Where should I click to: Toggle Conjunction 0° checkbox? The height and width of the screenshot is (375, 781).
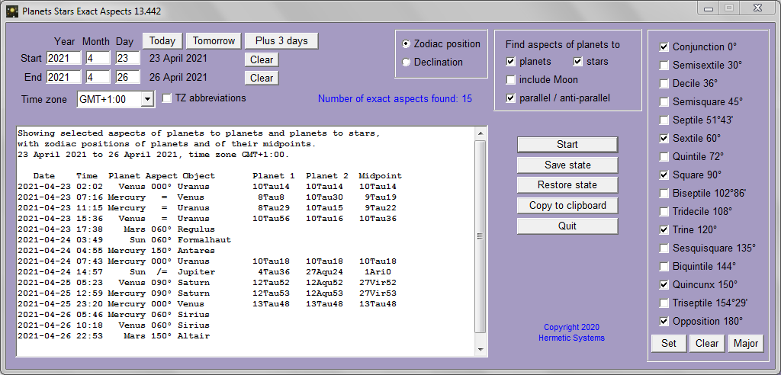point(664,46)
